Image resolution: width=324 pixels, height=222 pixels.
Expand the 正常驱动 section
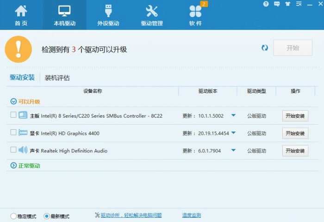[x=13, y=165]
